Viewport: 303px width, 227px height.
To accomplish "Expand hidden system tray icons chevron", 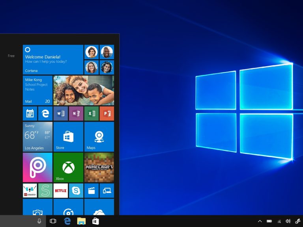I will [260, 221].
